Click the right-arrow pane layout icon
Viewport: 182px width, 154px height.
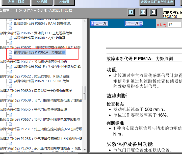point(131,12)
